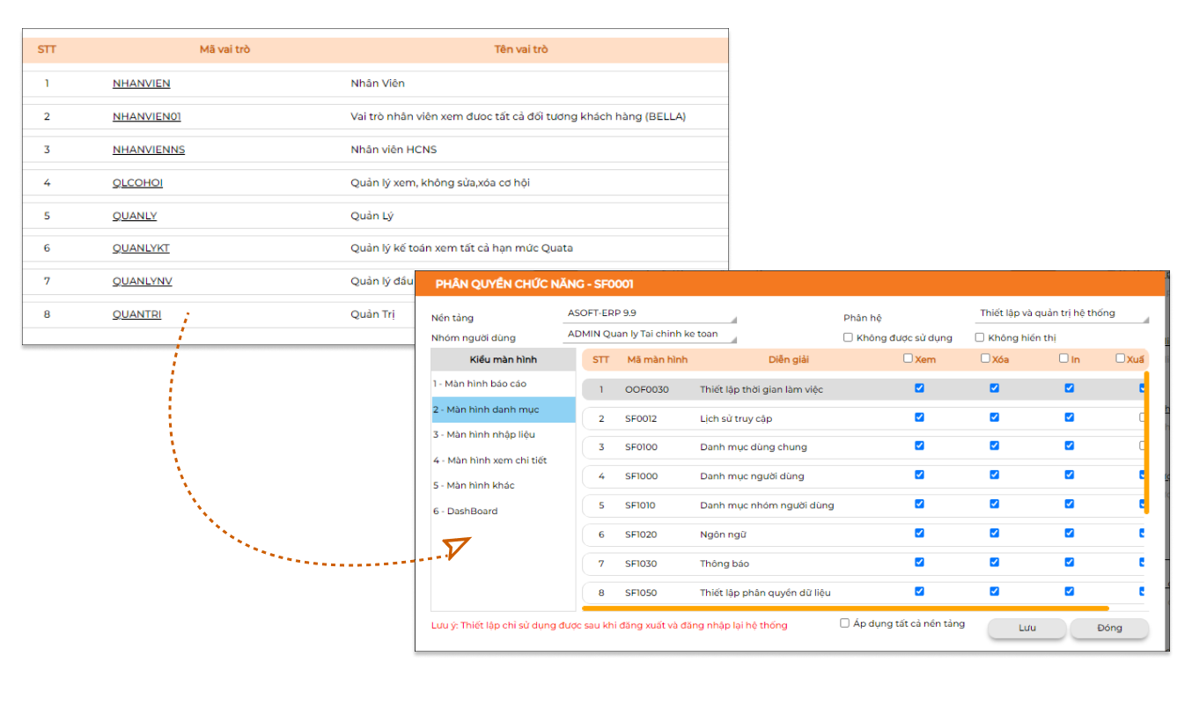Enable the Không hiển thị checkbox

(x=979, y=337)
